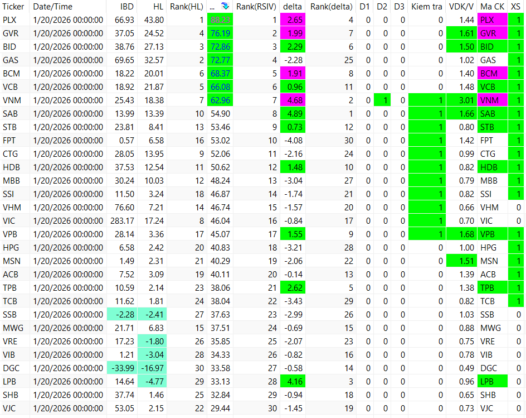Click the D2 column header

click(x=382, y=6)
